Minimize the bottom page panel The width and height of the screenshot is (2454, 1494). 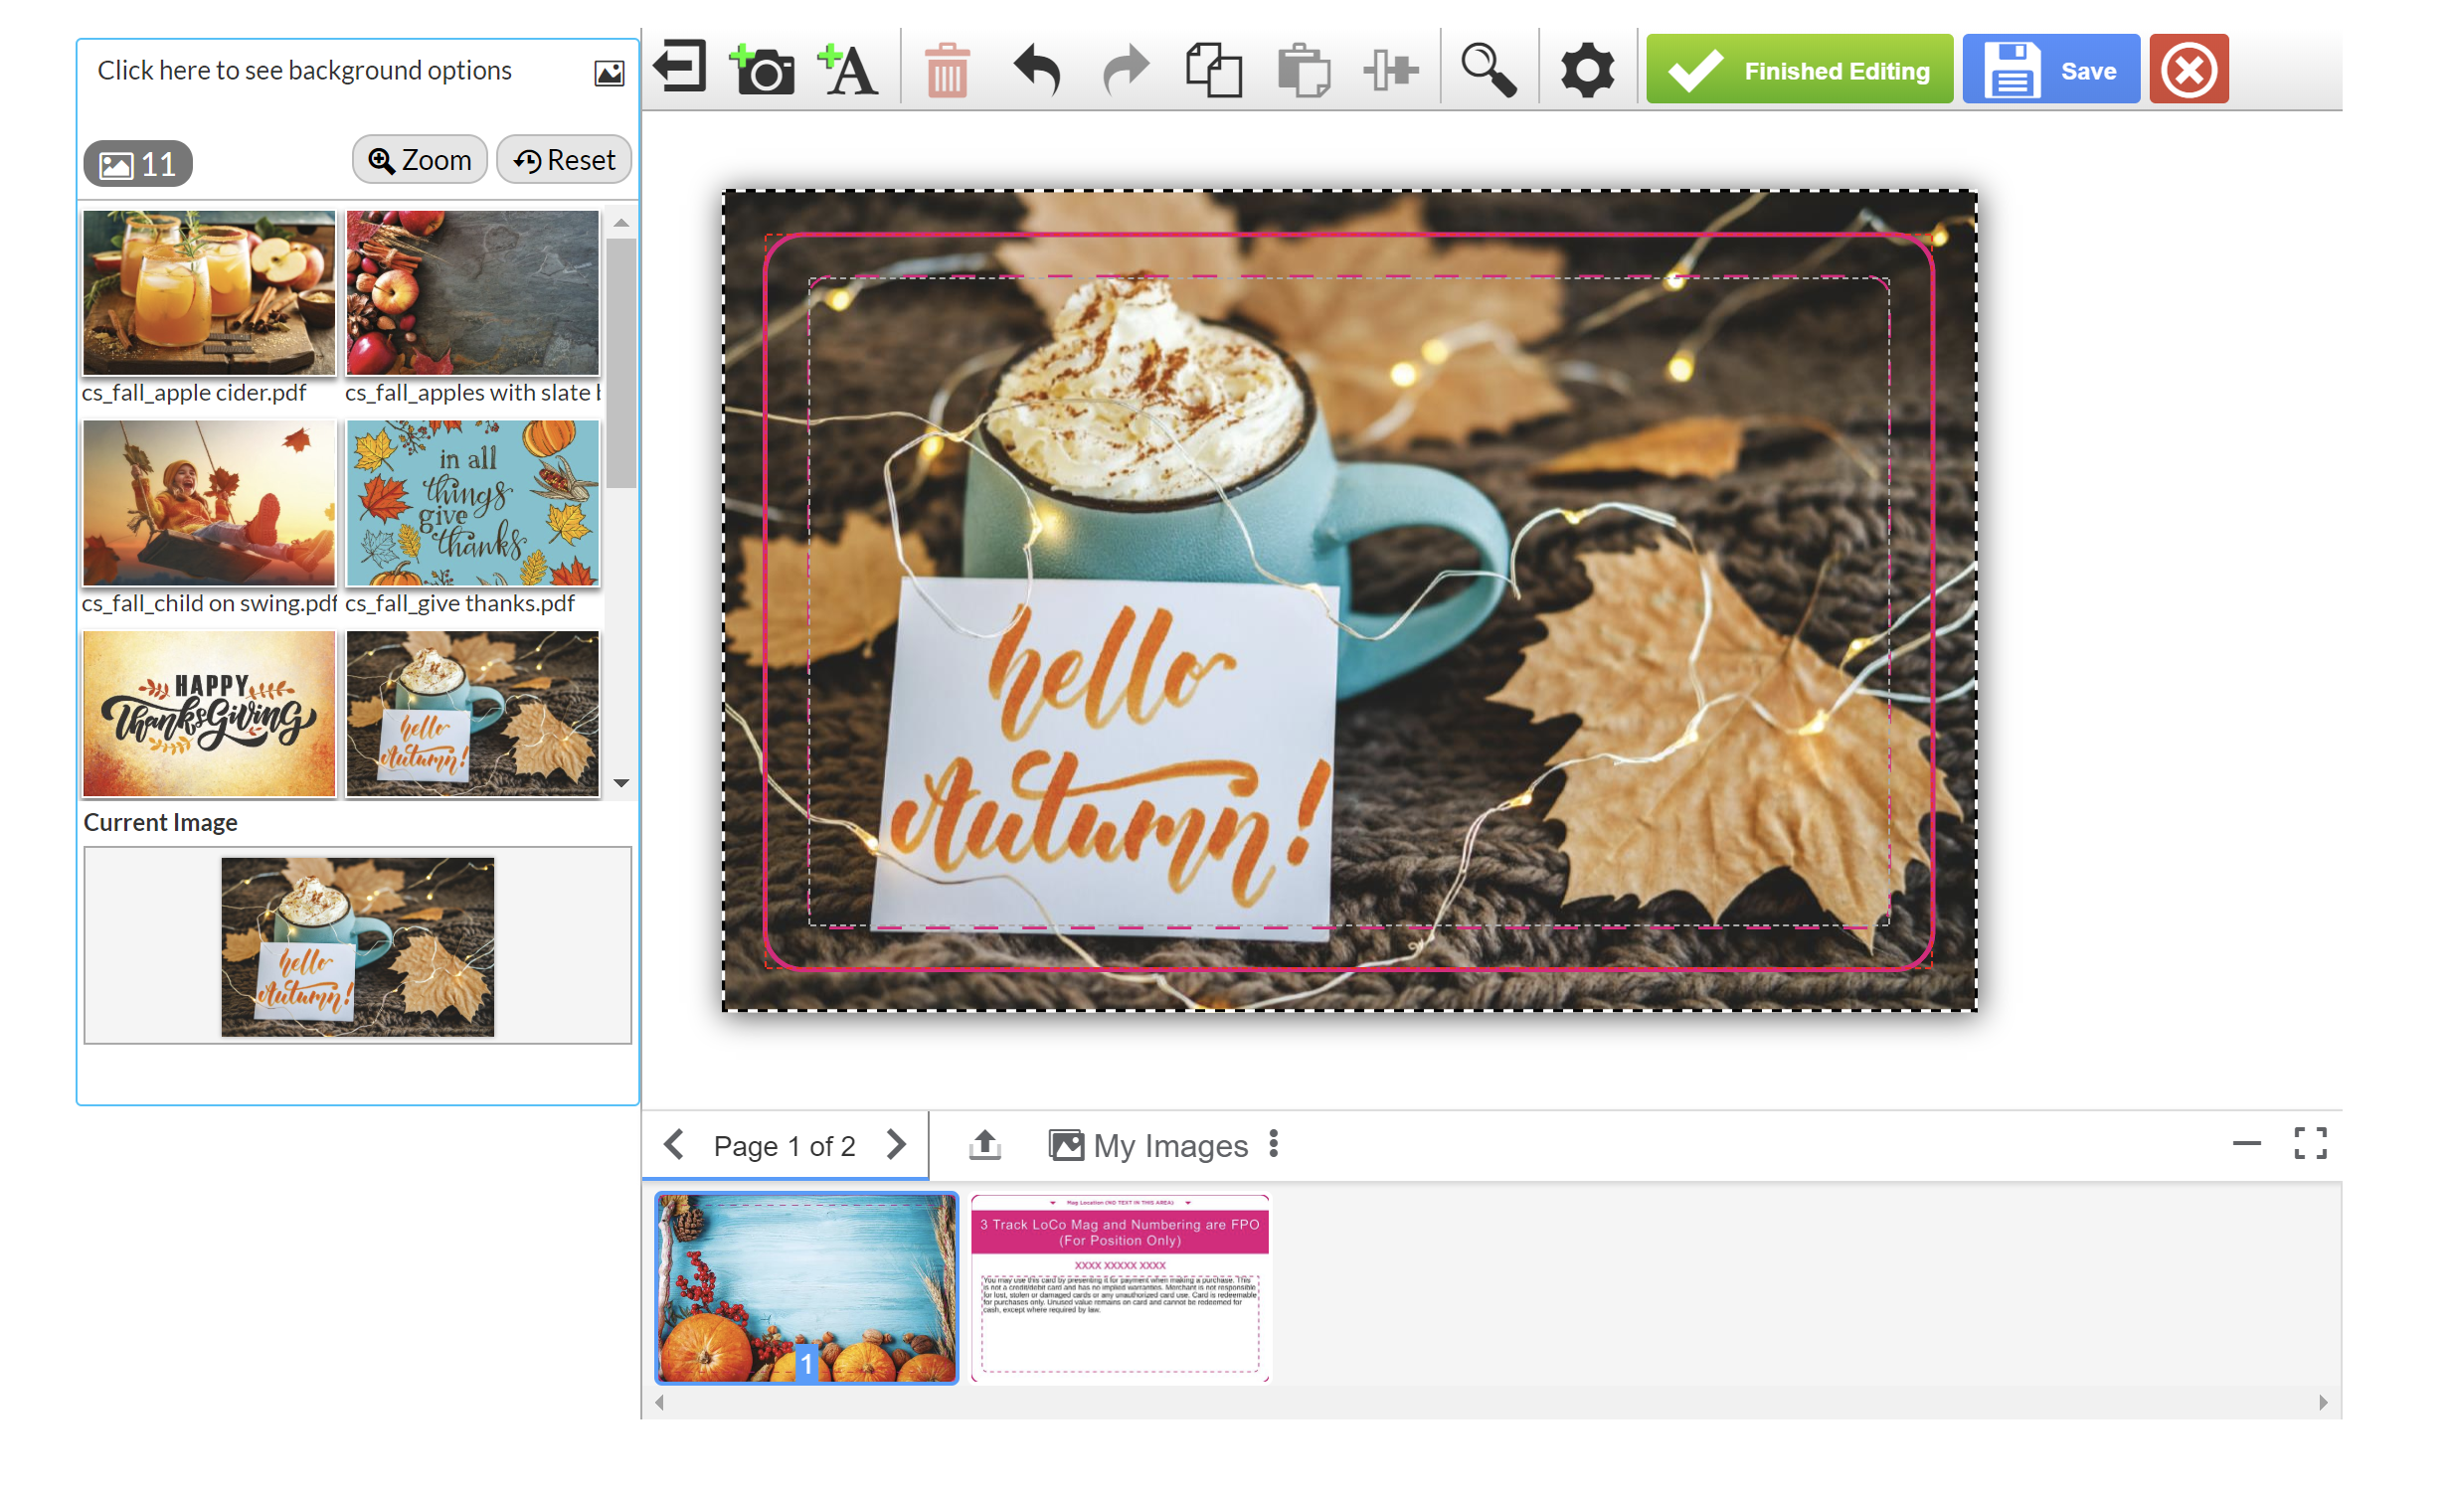(2247, 1144)
